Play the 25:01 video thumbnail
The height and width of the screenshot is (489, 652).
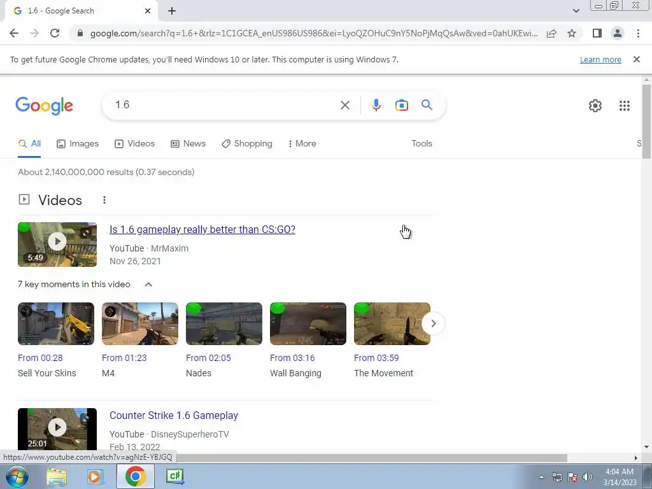(x=57, y=429)
